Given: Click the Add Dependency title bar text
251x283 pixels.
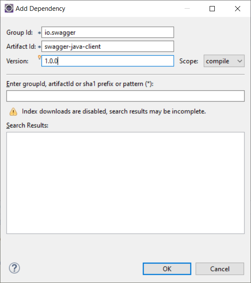Looking at the screenshot, I should click(41, 9).
